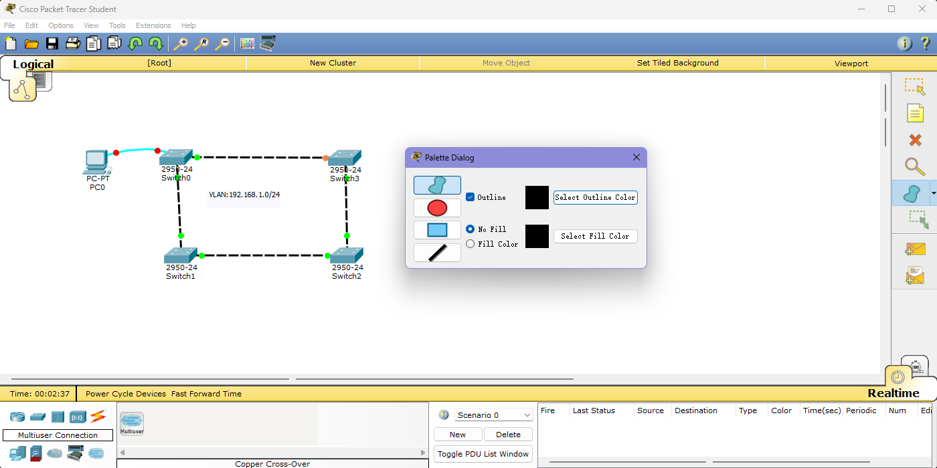Select the Delete tool (red X)

[x=914, y=140]
